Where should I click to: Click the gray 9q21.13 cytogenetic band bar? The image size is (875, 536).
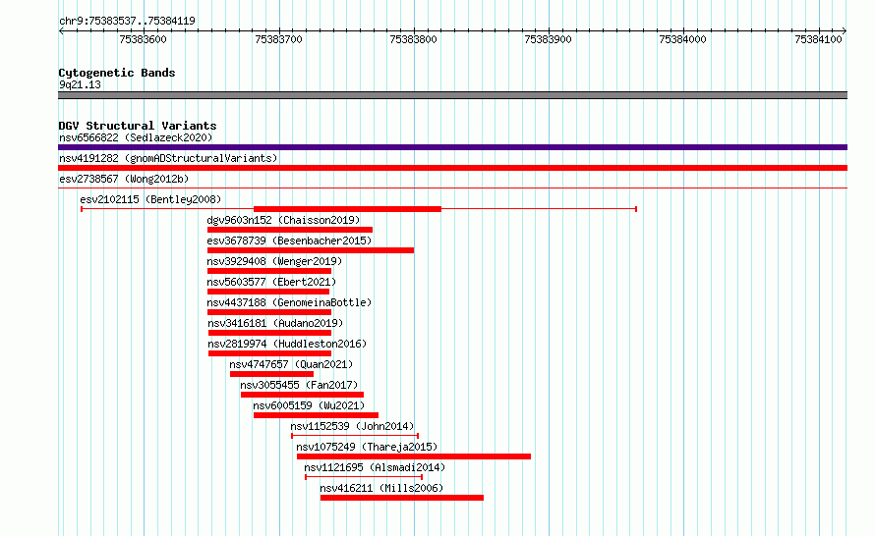452,95
